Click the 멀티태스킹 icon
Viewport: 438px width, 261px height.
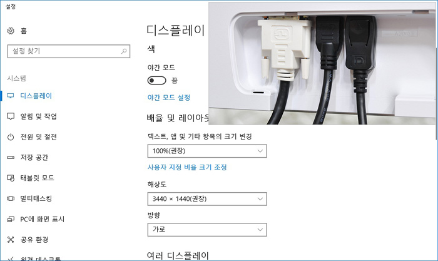click(11, 198)
